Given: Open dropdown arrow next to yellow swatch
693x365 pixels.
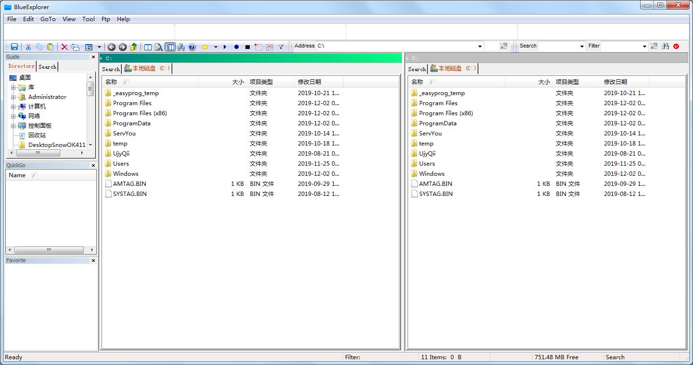Looking at the screenshot, I should tap(216, 47).
